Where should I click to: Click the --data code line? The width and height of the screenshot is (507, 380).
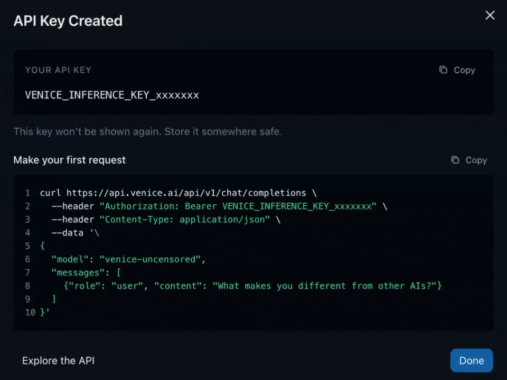[x=75, y=233]
